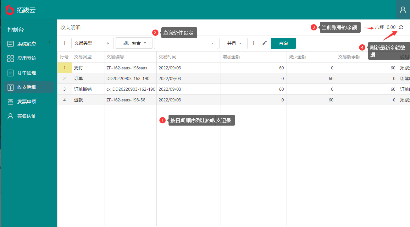Click the pencil edit icon in filter bar
The image size is (410, 227).
[264, 43]
